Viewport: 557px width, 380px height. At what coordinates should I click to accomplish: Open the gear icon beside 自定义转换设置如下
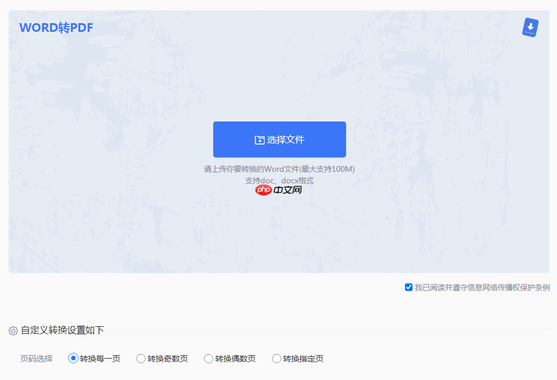point(12,330)
